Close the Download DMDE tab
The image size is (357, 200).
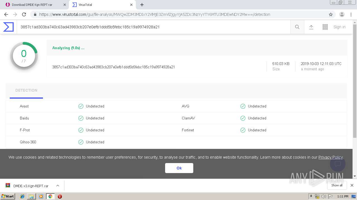click(x=65, y=5)
